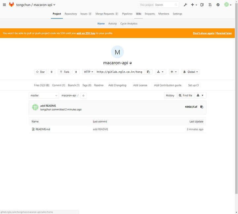Click the plus add-file button in breadcrumb
238x214 pixels.
[83, 95]
